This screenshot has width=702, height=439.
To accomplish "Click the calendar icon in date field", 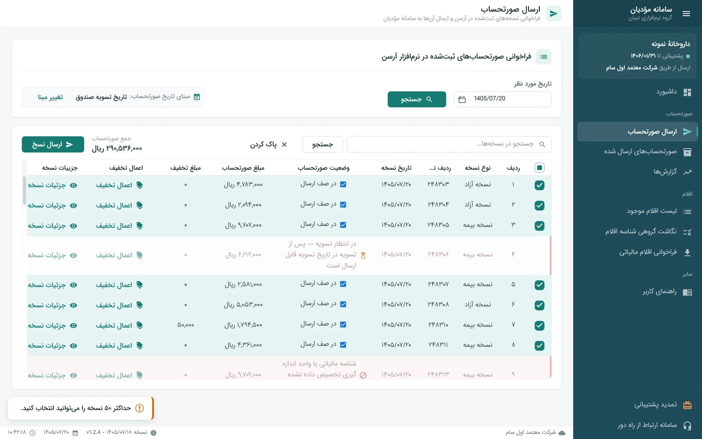I will [x=462, y=99].
